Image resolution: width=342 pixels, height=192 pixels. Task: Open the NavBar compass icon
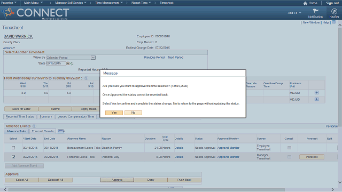[x=334, y=11]
